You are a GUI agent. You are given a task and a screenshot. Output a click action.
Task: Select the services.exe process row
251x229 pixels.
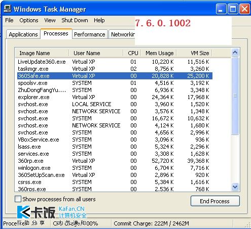point(115,154)
